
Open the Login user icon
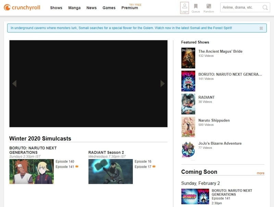coord(184,8)
